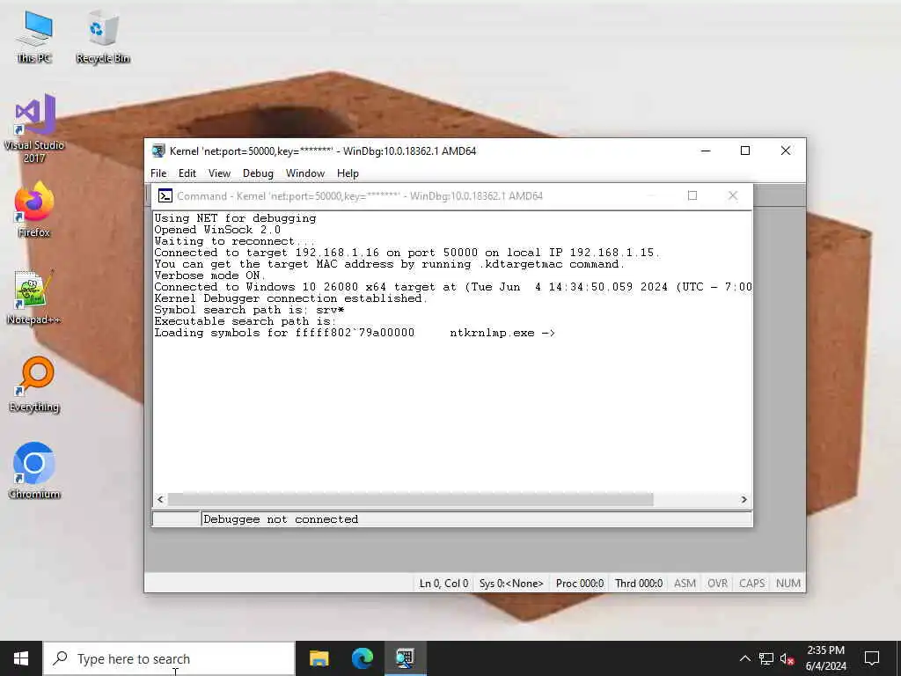Image resolution: width=901 pixels, height=676 pixels.
Task: Click the 'Opened WinSock 2.0' line
Action: [x=217, y=230]
